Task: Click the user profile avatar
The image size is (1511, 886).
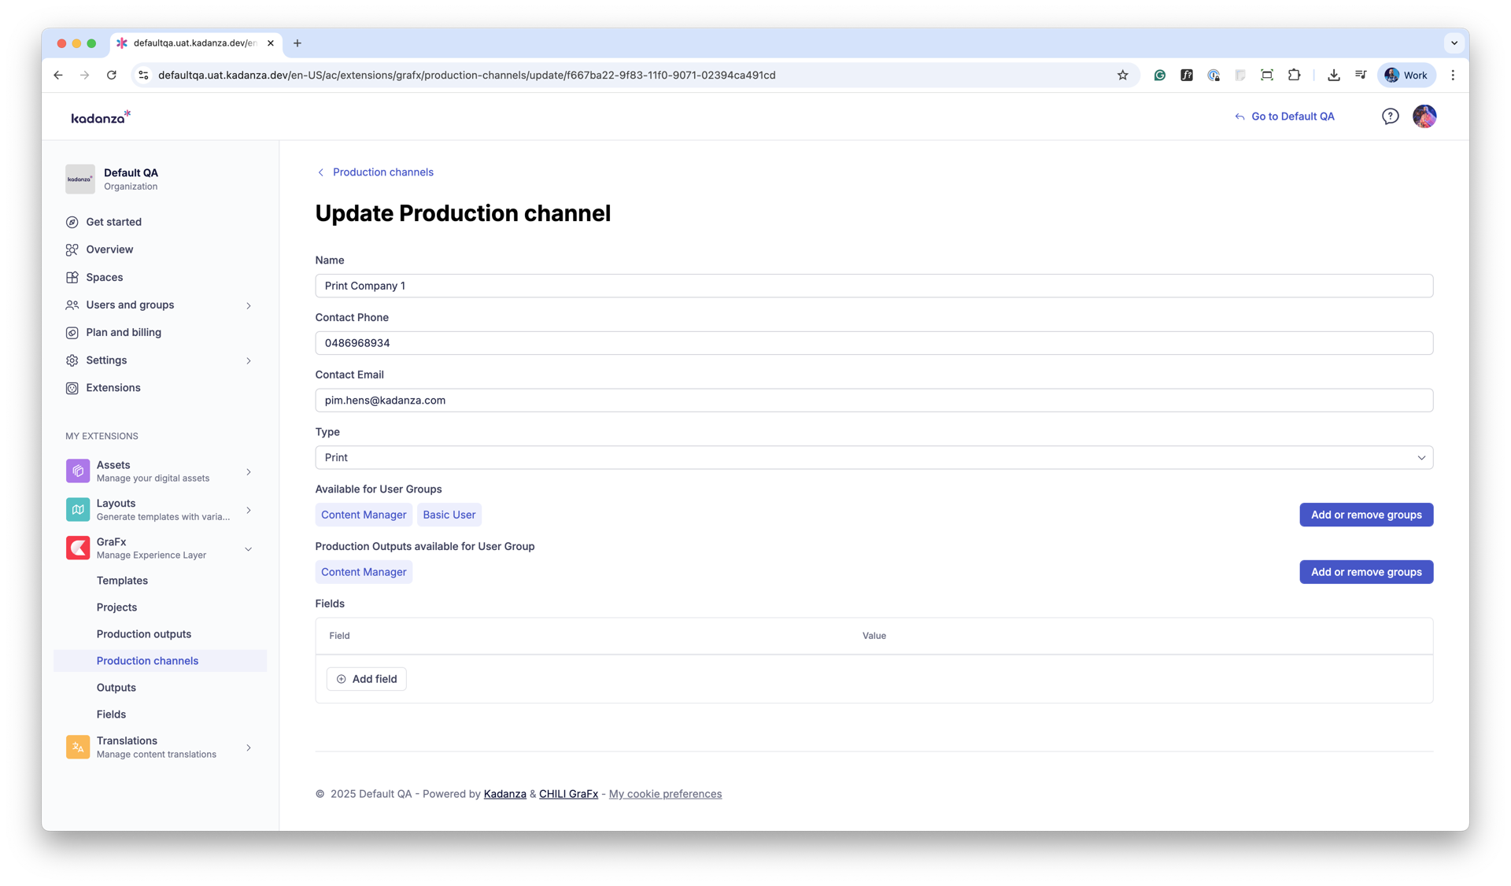Action: coord(1424,116)
